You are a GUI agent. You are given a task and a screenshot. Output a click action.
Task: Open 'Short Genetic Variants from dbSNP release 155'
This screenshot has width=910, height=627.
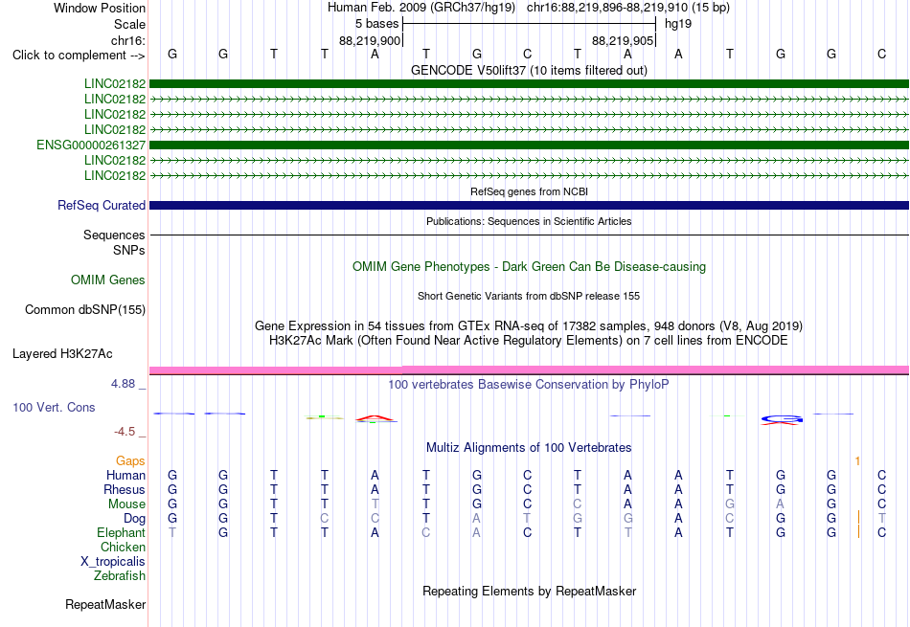529,296
